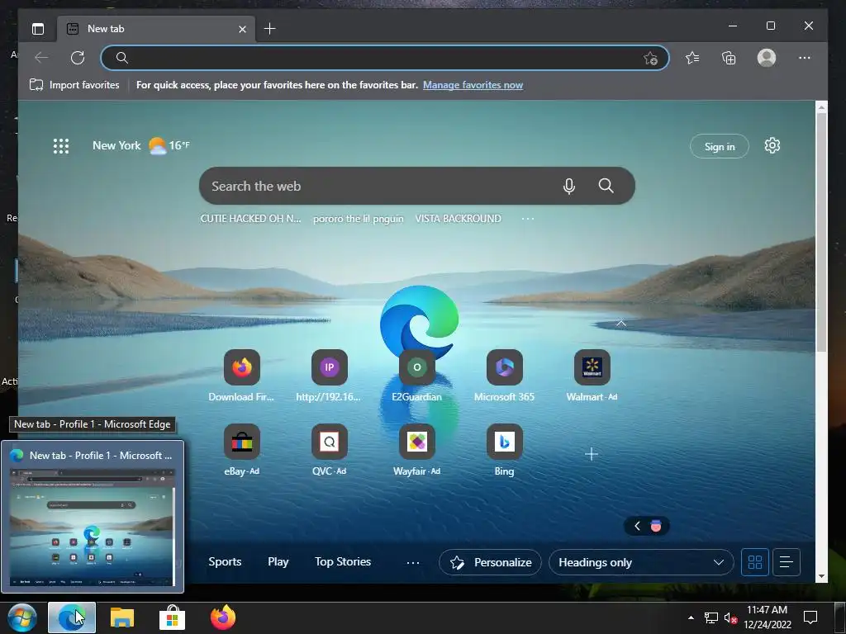Open the Walmart ad quick link
Screen dimensions: 846x634
tap(592, 376)
